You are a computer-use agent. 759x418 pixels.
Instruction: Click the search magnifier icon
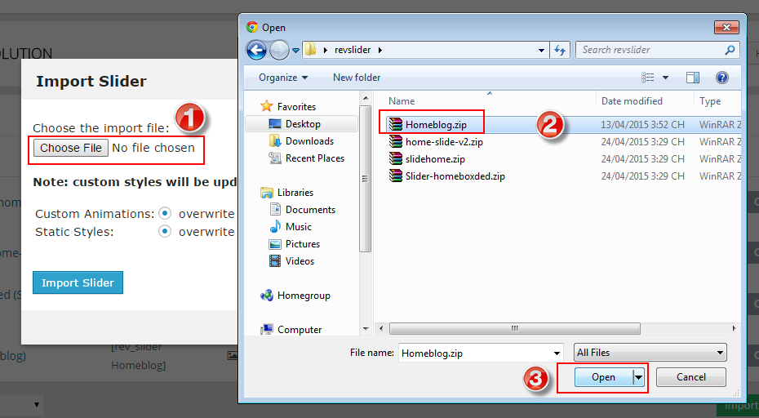(730, 50)
